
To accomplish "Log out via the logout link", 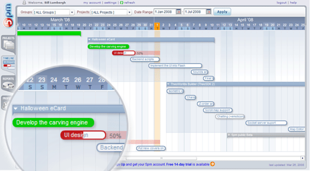I will click(282, 3).
